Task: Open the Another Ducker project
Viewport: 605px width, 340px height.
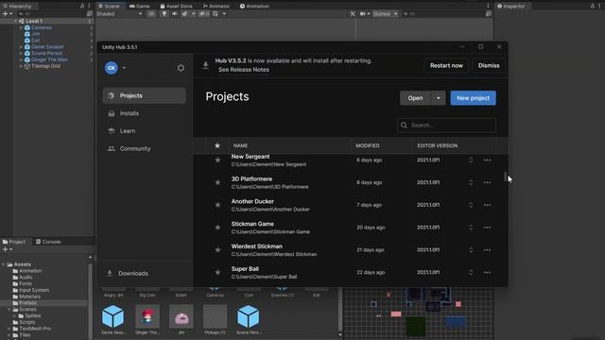Action: click(252, 201)
